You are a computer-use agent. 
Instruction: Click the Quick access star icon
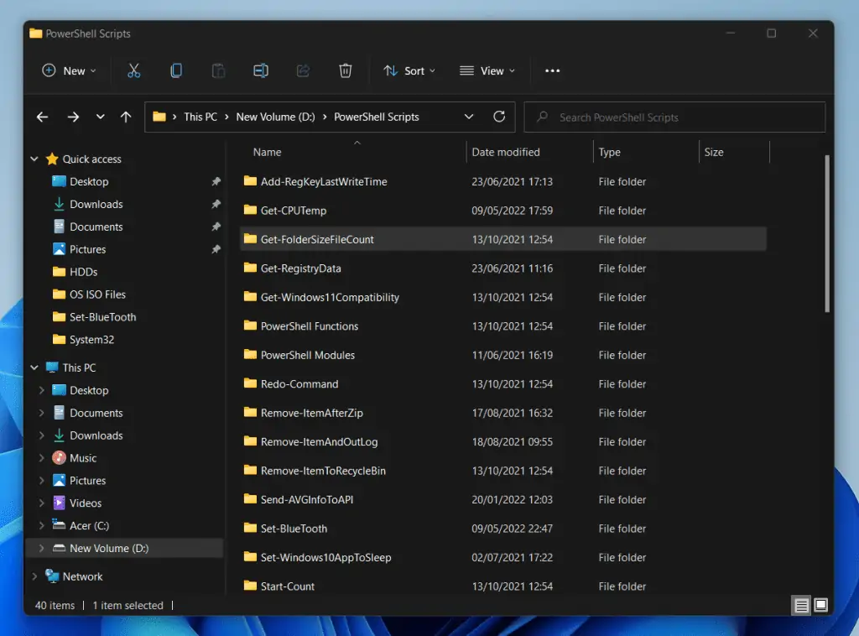52,159
